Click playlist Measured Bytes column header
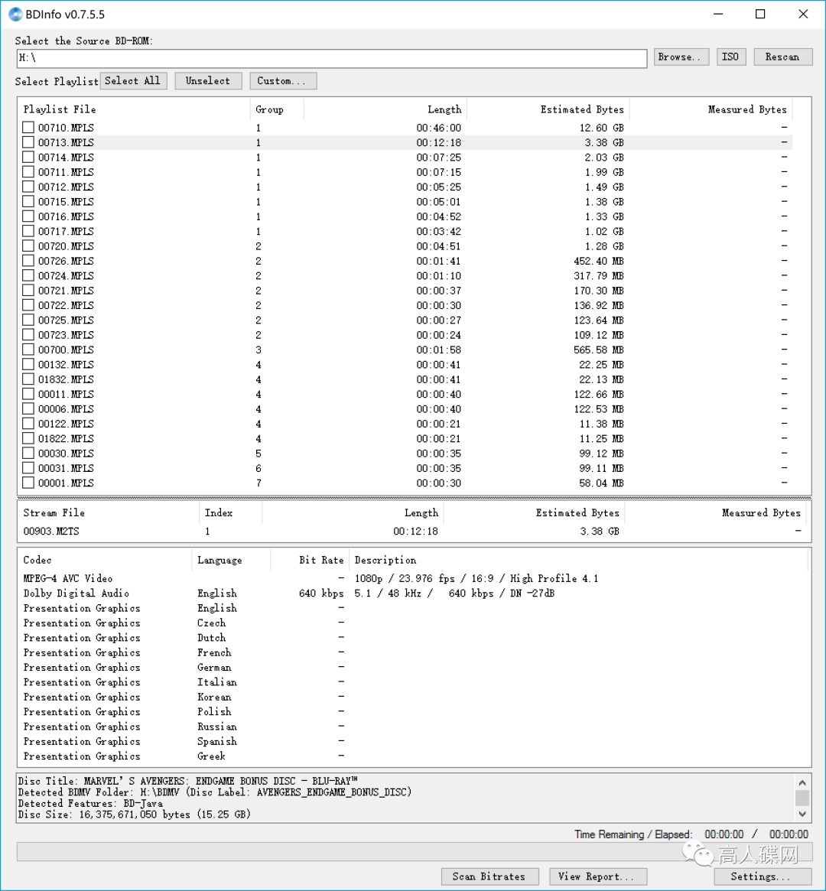This screenshot has height=891, width=826. pos(711,109)
